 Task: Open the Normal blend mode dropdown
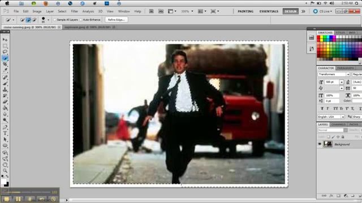tap(346, 130)
